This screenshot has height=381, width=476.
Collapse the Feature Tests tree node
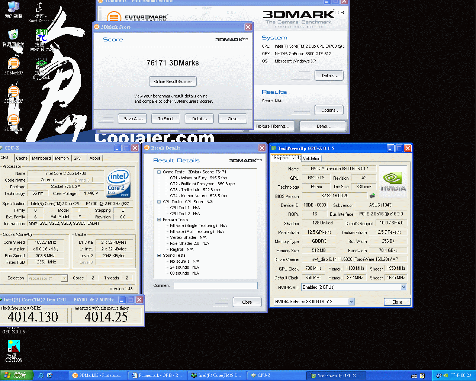click(x=159, y=220)
